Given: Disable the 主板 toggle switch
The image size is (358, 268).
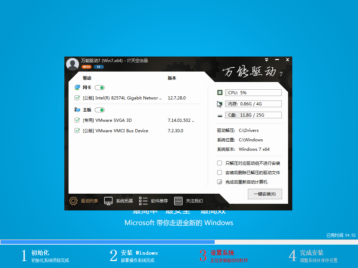Looking at the screenshot, I should (99, 110).
